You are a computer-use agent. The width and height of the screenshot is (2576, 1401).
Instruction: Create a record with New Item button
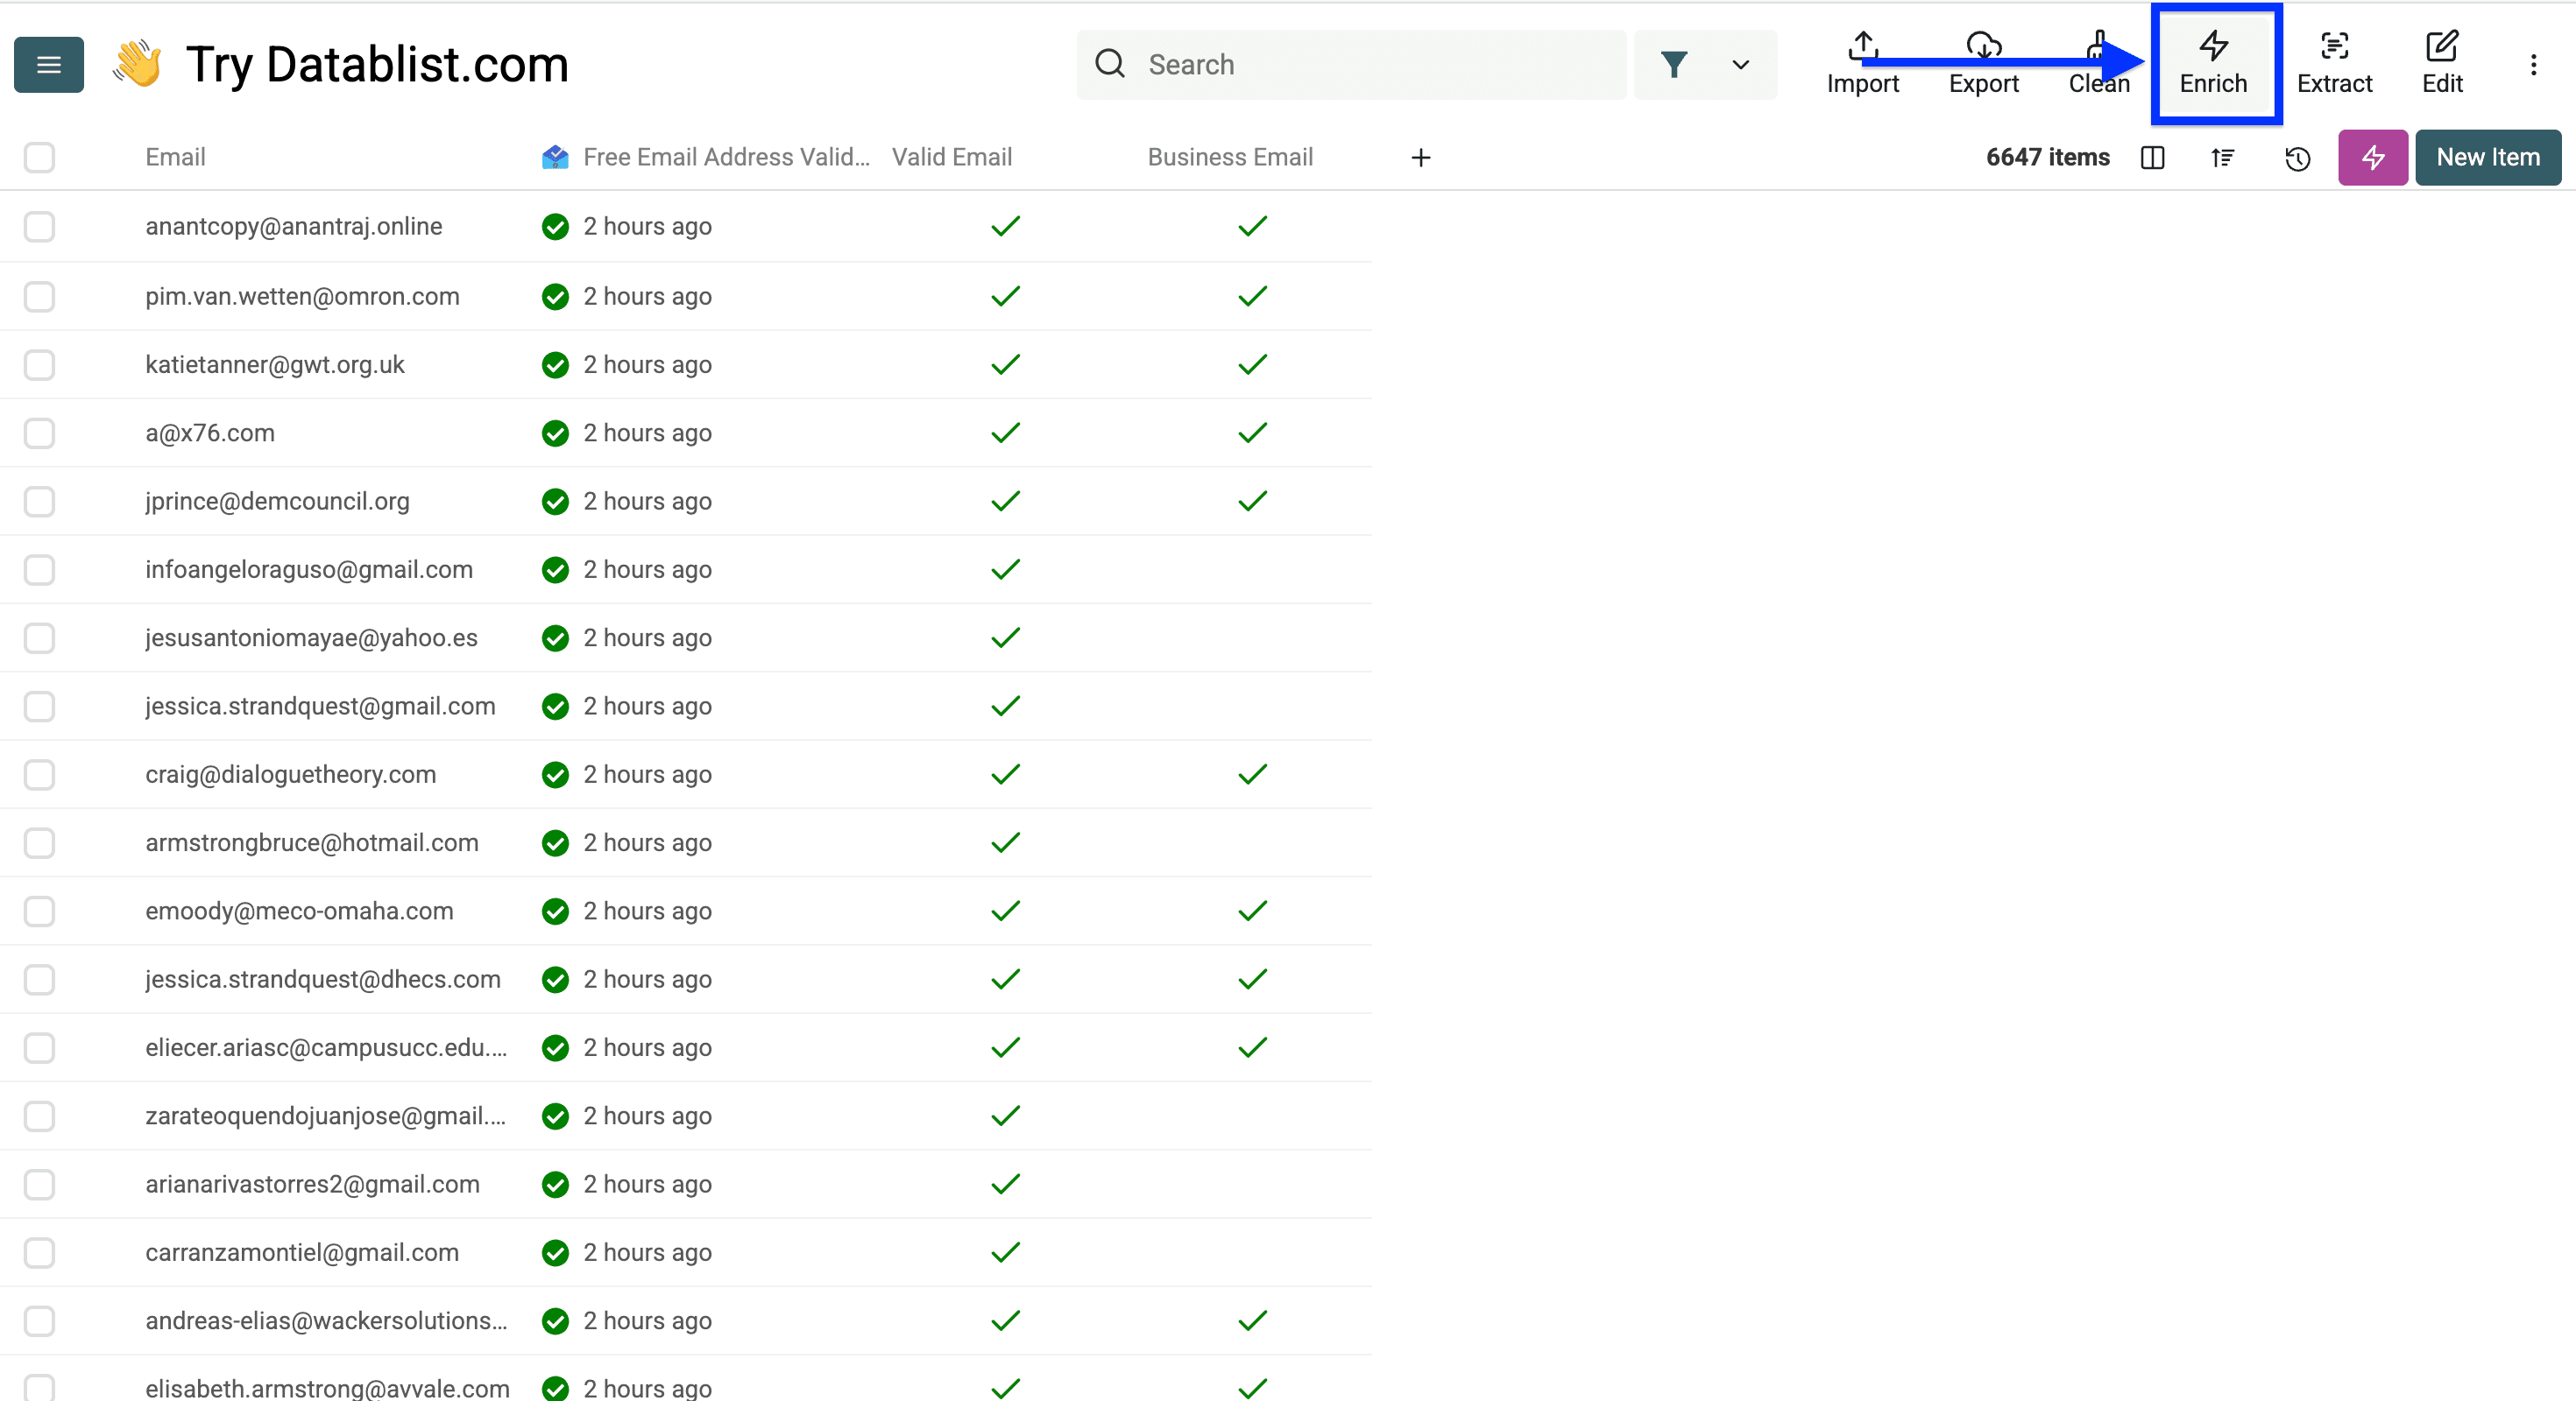[2488, 158]
